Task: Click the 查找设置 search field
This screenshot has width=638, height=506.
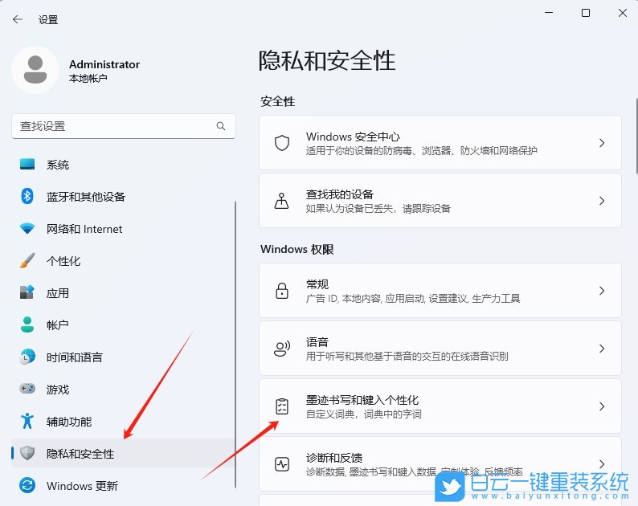Action: coord(124,126)
